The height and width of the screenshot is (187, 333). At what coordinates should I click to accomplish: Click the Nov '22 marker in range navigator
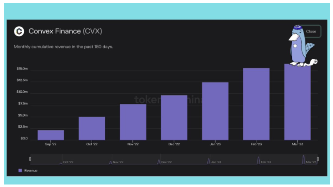(118, 162)
